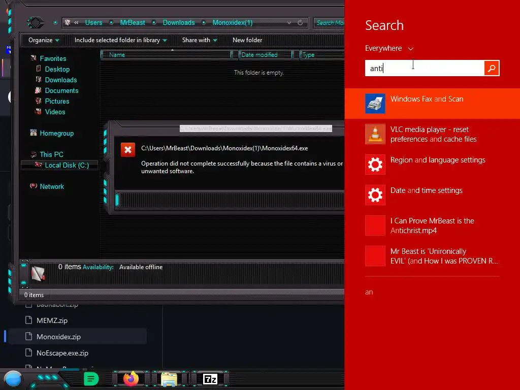Click the green notes app taskbar icon
This screenshot has height=390, width=520.
[x=91, y=378]
